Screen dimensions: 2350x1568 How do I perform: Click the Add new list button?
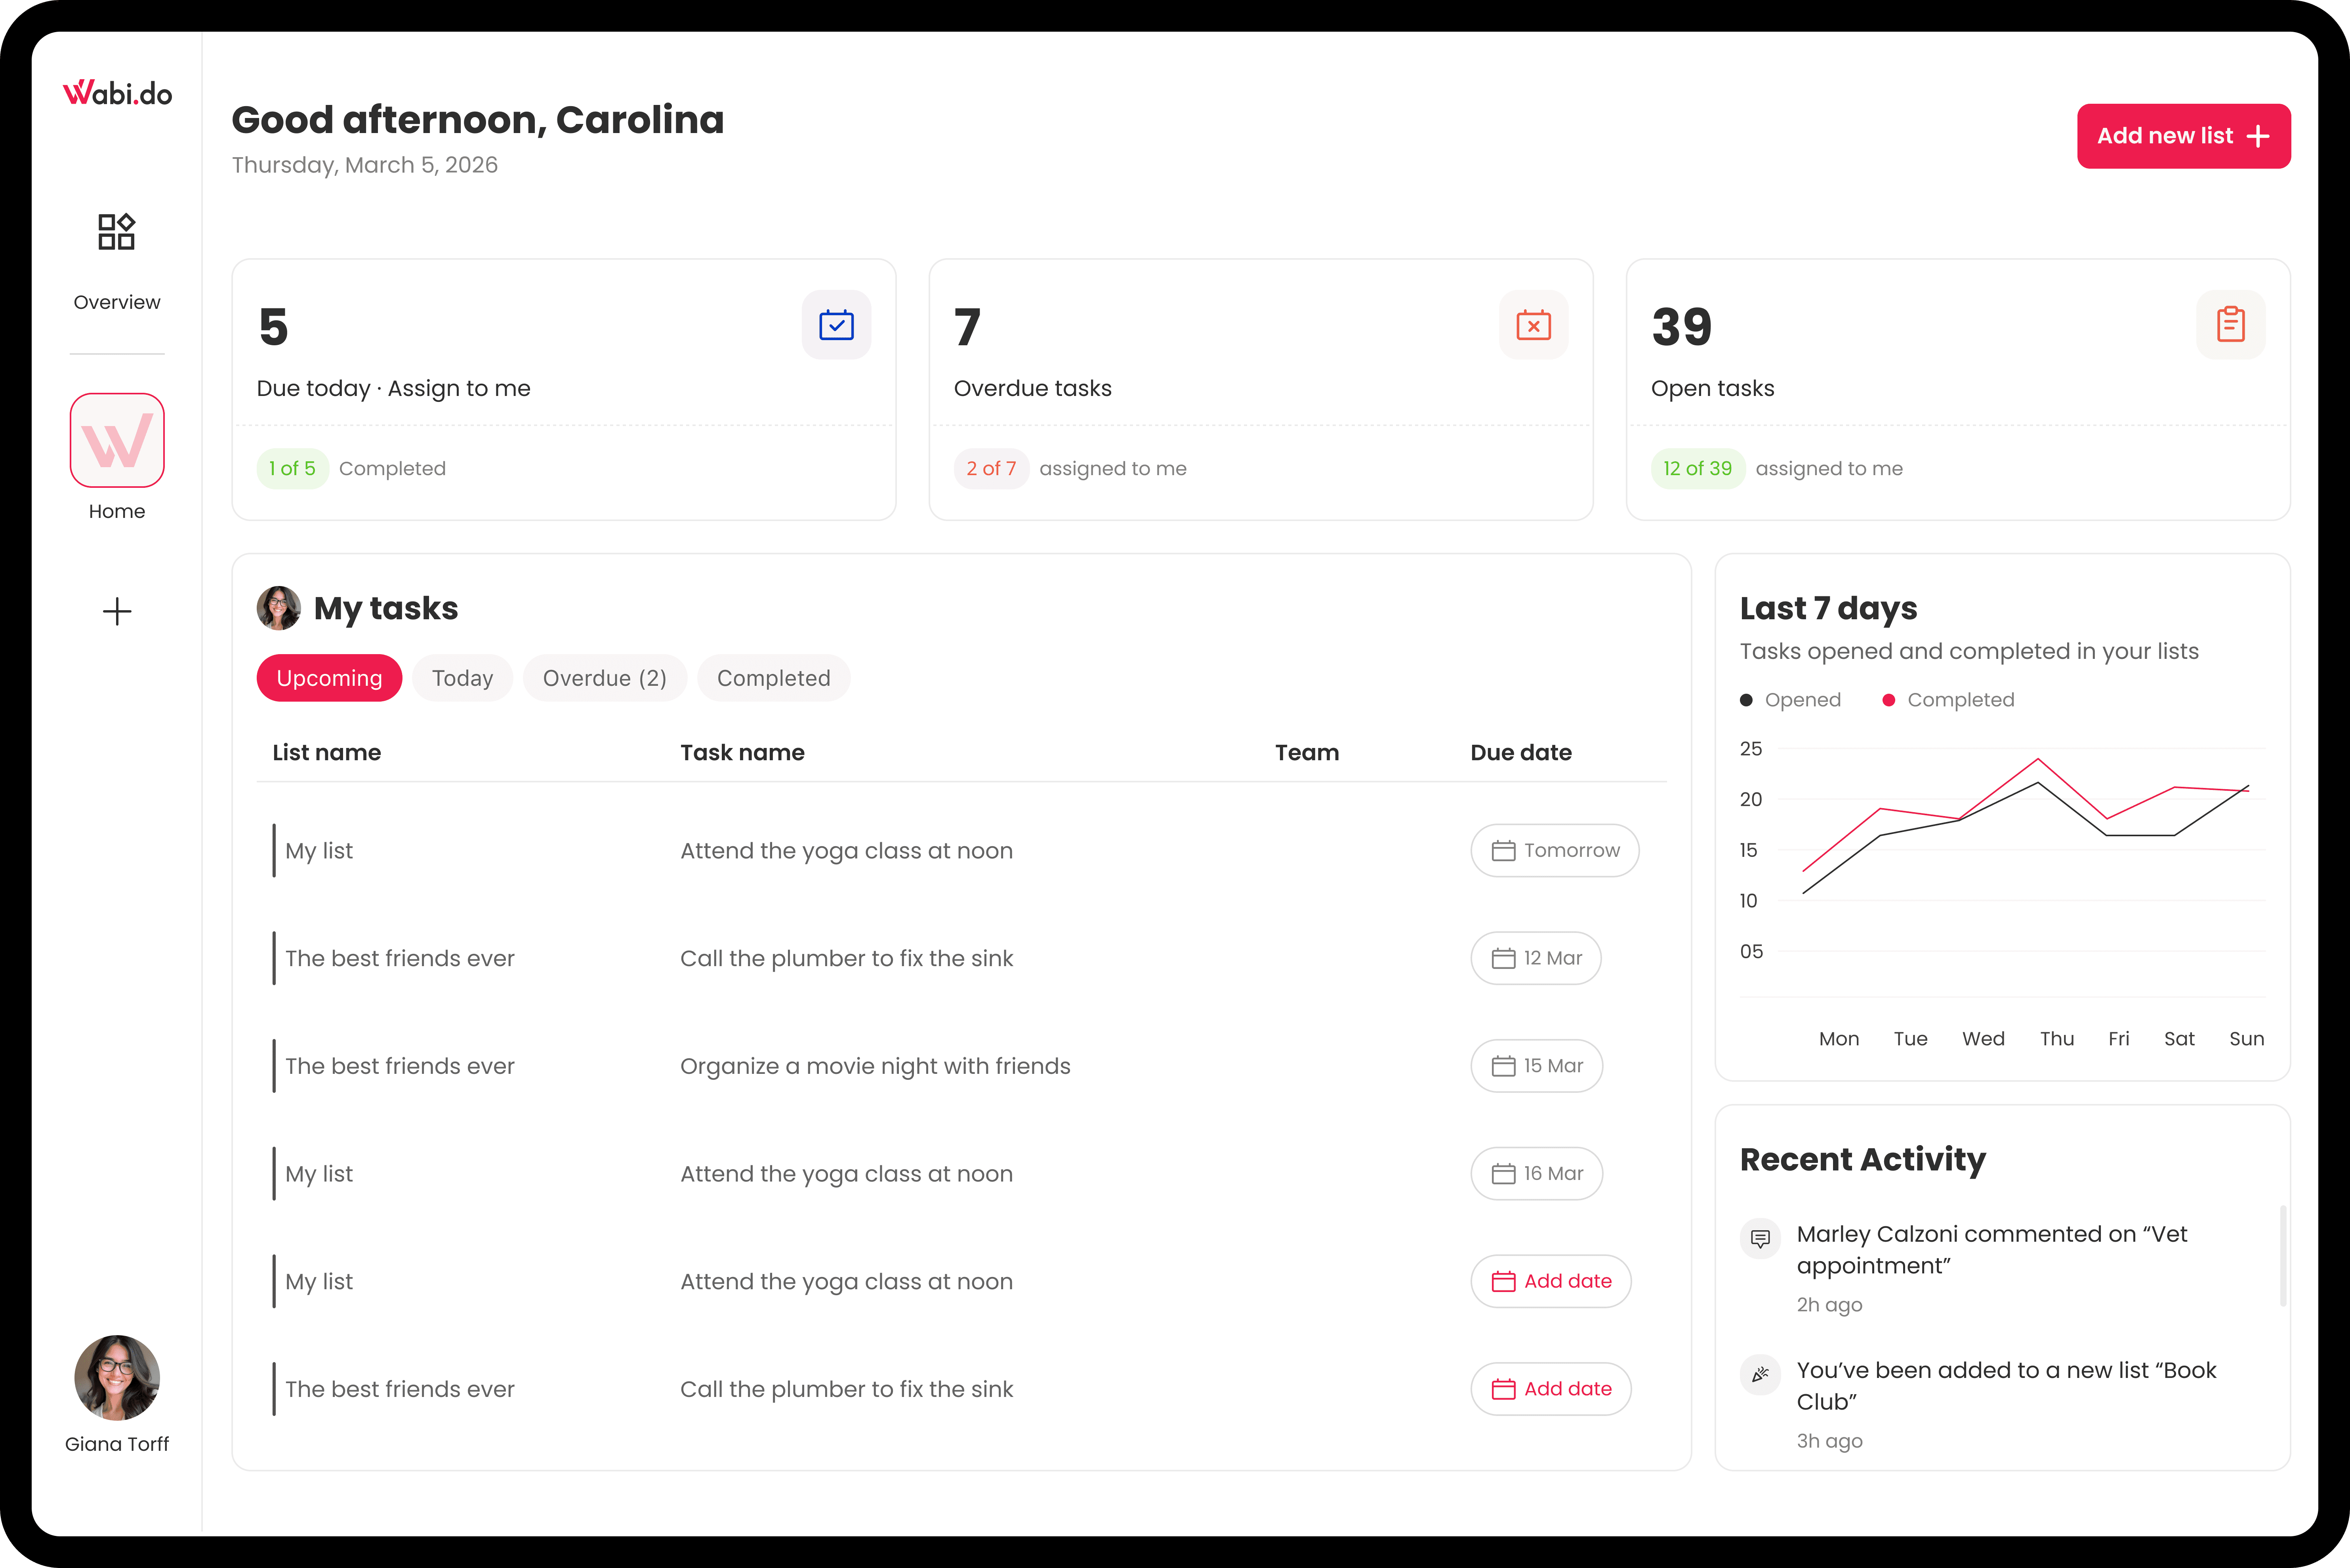pos(2183,136)
